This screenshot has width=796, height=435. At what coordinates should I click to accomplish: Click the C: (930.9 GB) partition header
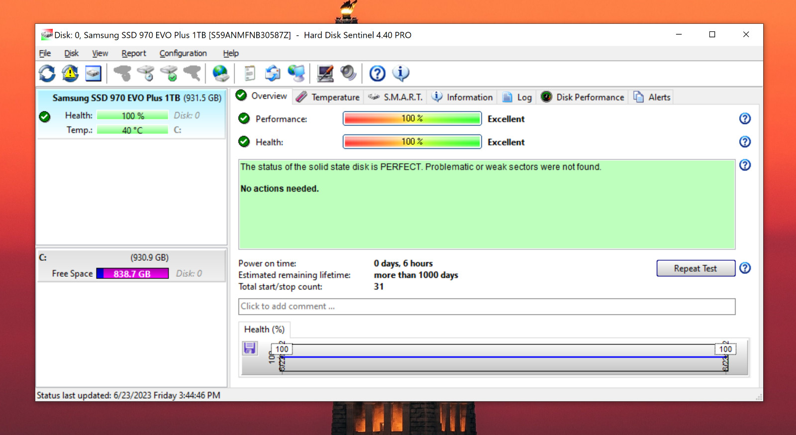pos(131,258)
